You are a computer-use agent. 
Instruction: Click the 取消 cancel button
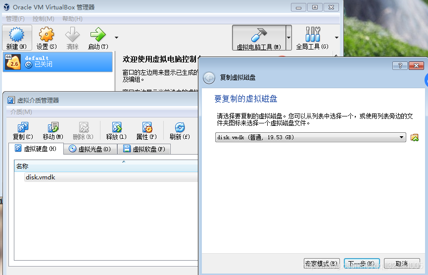[x=402, y=264]
